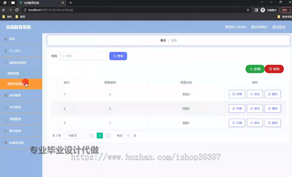Open 班级管理 submenu item
Viewport: 292px width, 177px height.
coord(21,74)
